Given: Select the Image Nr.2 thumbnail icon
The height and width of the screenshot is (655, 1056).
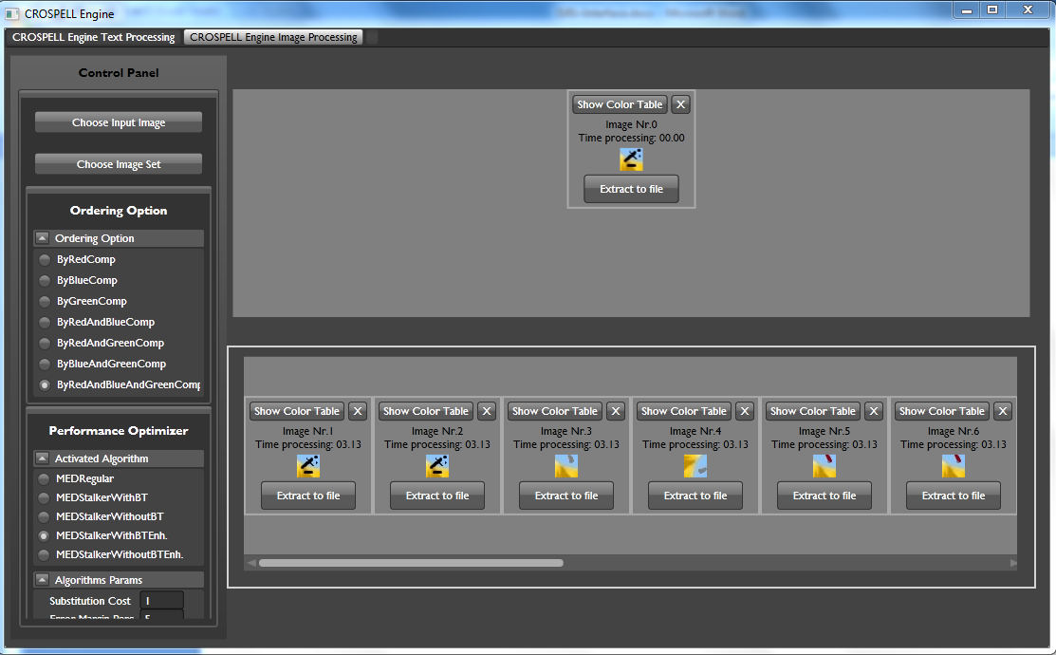Looking at the screenshot, I should [437, 466].
